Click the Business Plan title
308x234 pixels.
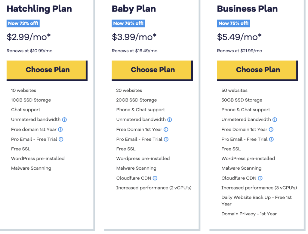click(247, 9)
